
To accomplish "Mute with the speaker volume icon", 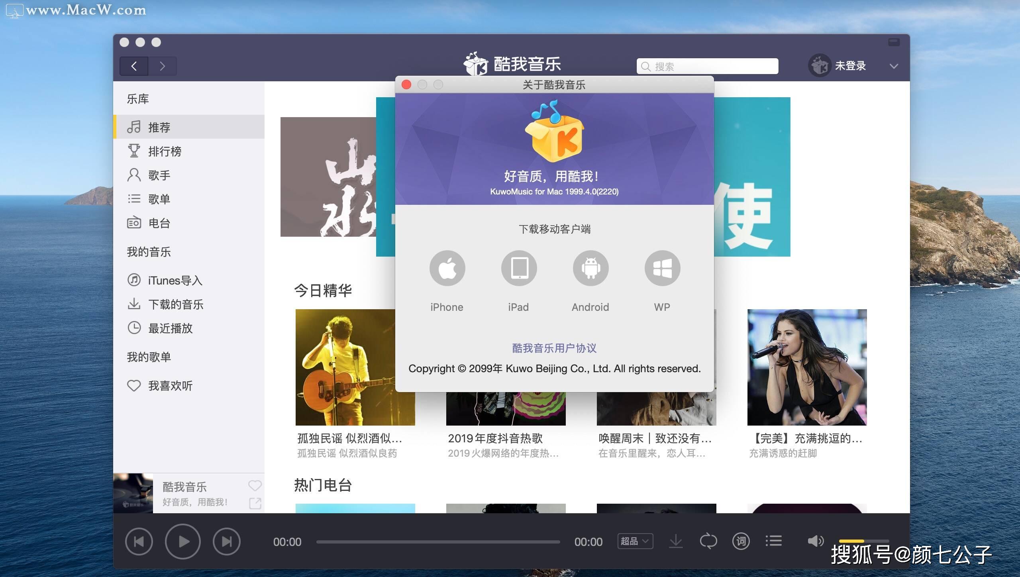I will click(x=815, y=541).
